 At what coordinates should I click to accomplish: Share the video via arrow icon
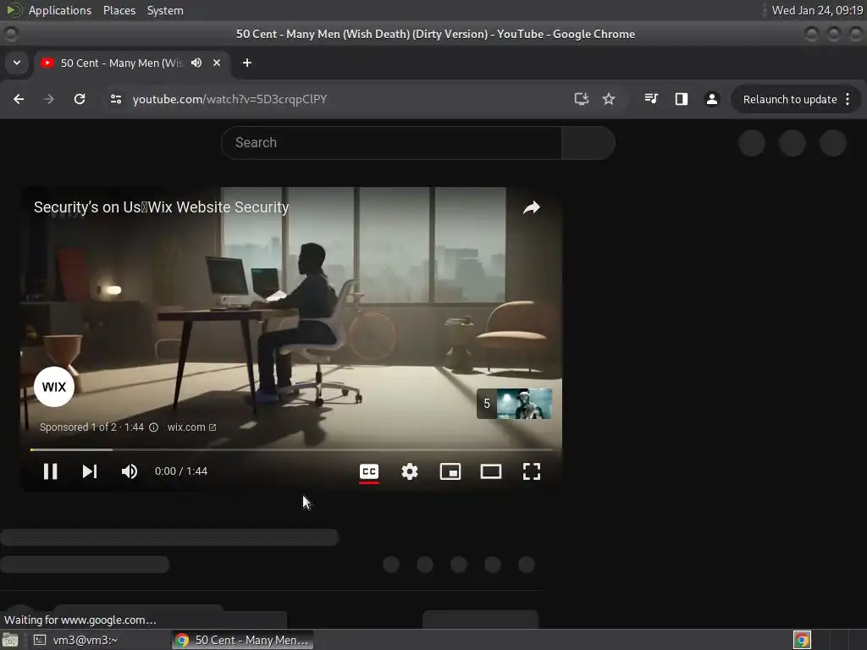tap(532, 207)
